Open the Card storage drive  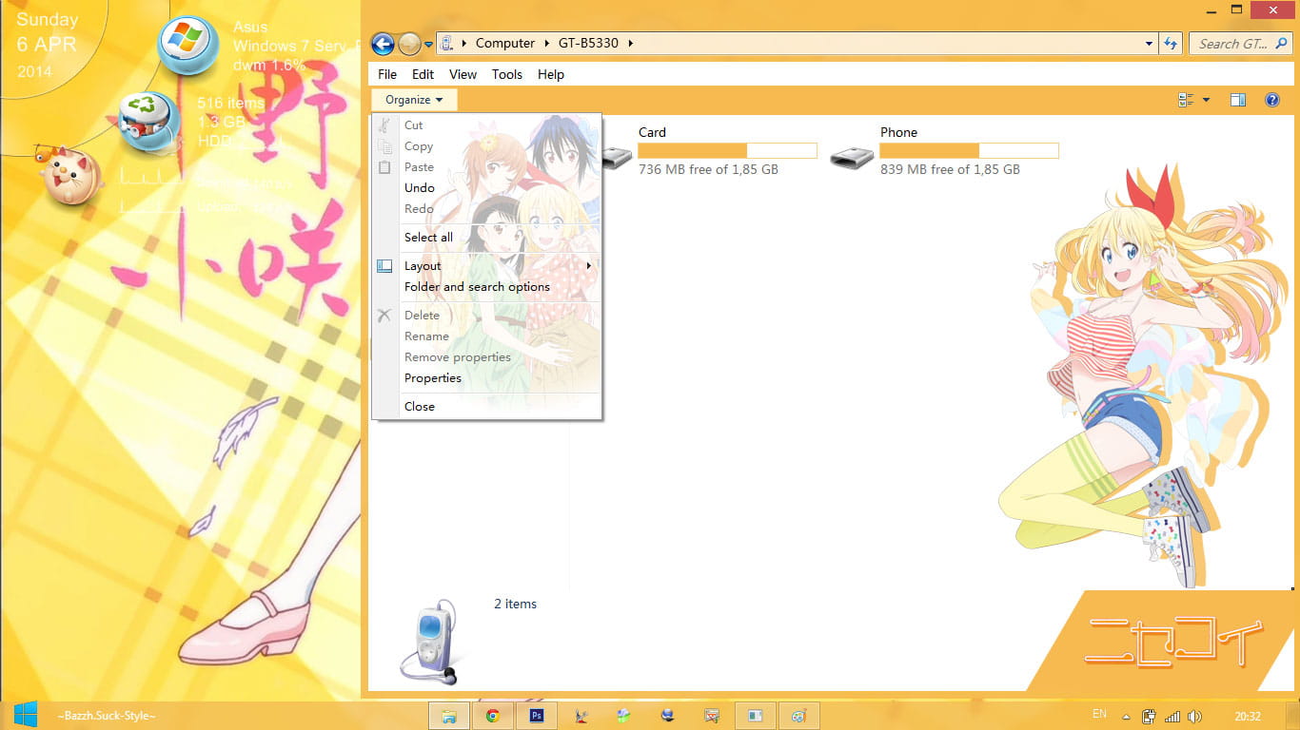(652, 133)
